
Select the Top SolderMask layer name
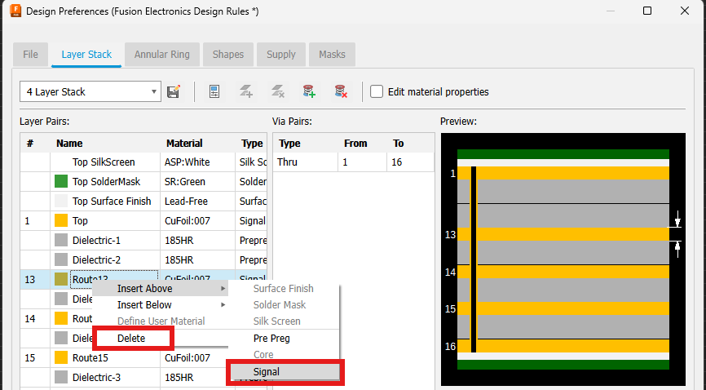106,182
